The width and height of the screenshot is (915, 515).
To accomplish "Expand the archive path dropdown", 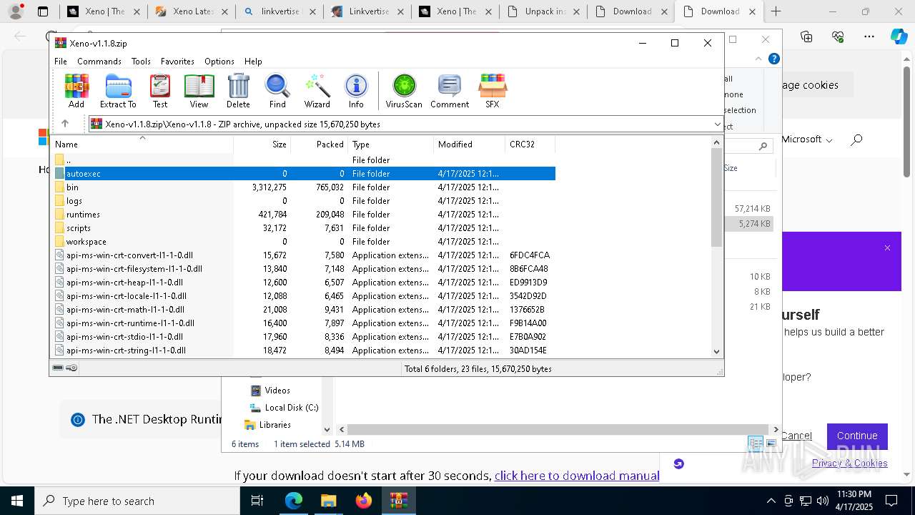I will pos(717,124).
